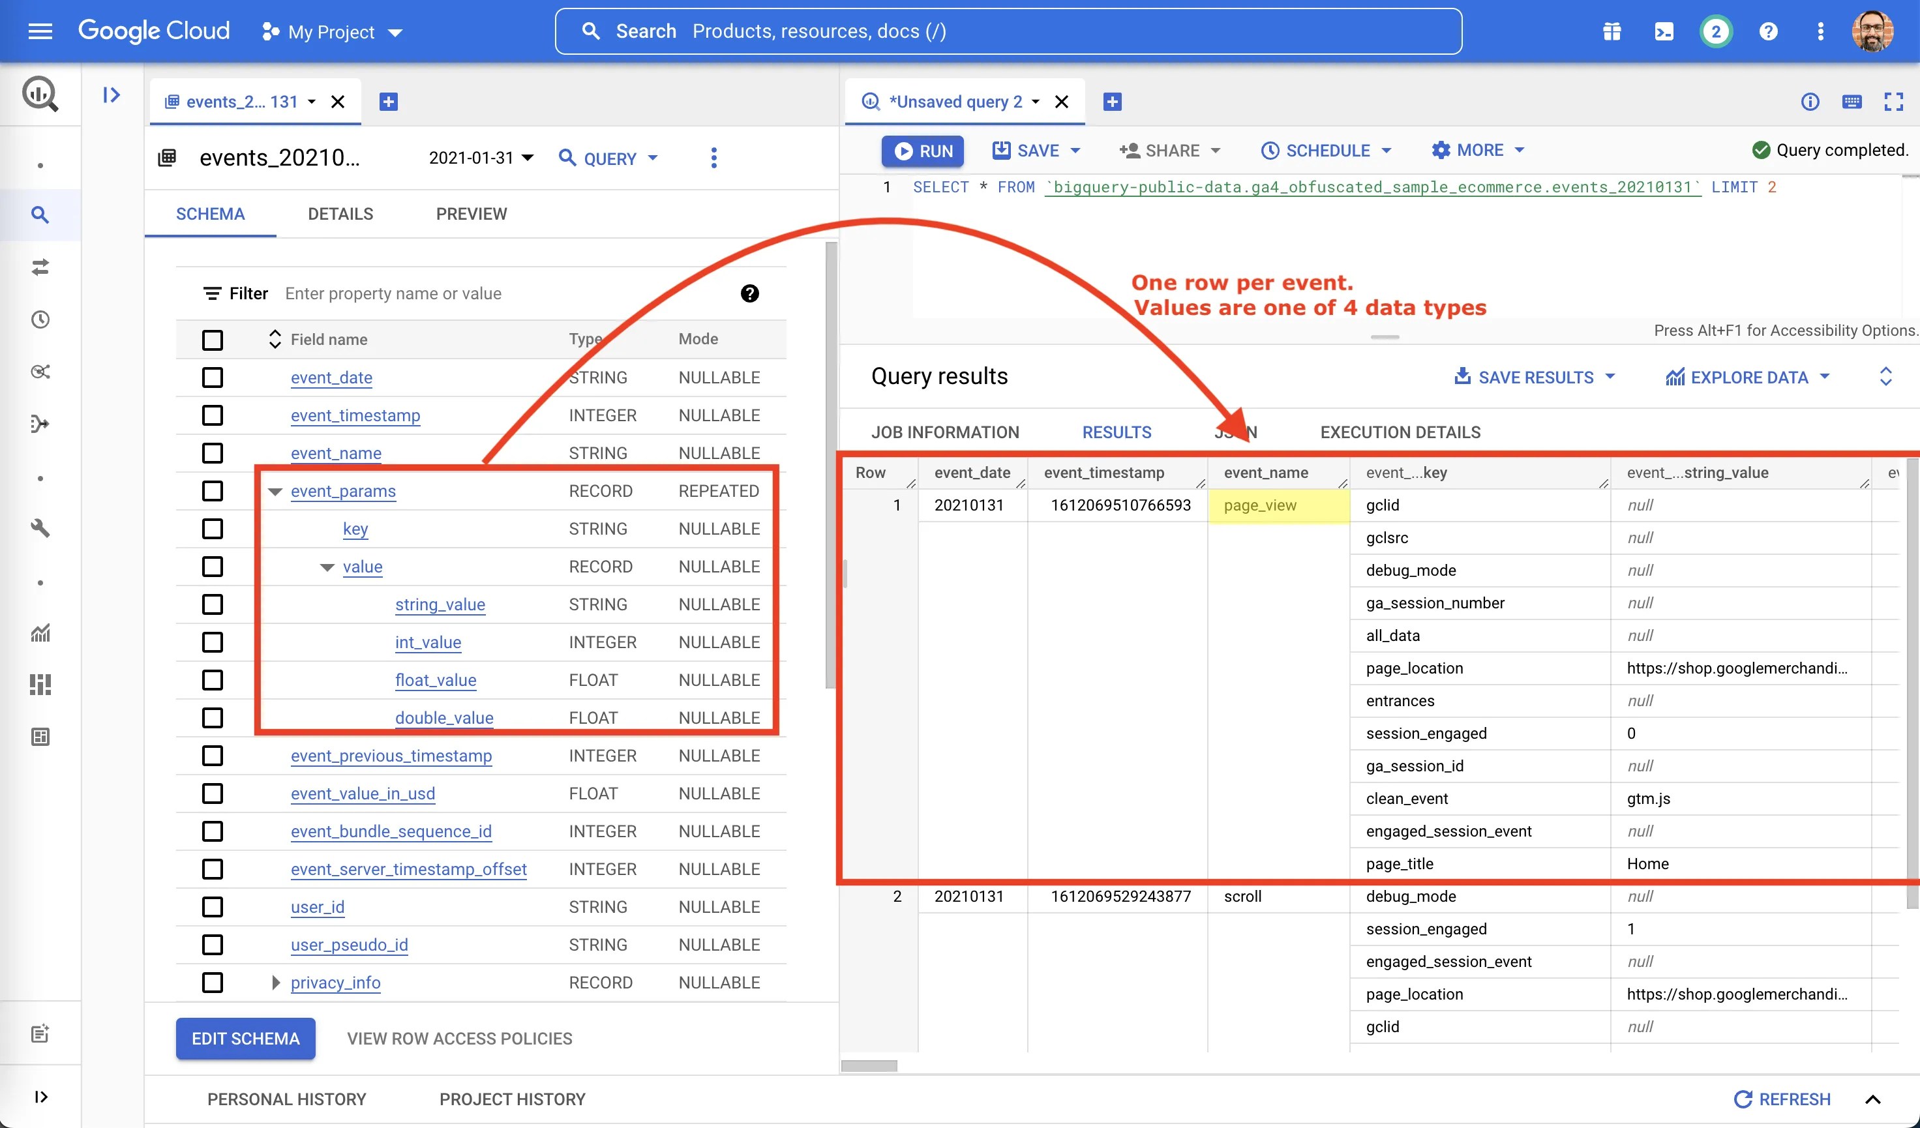1920x1128 pixels.
Task: Select the event_params row checkbox
Action: [x=212, y=491]
